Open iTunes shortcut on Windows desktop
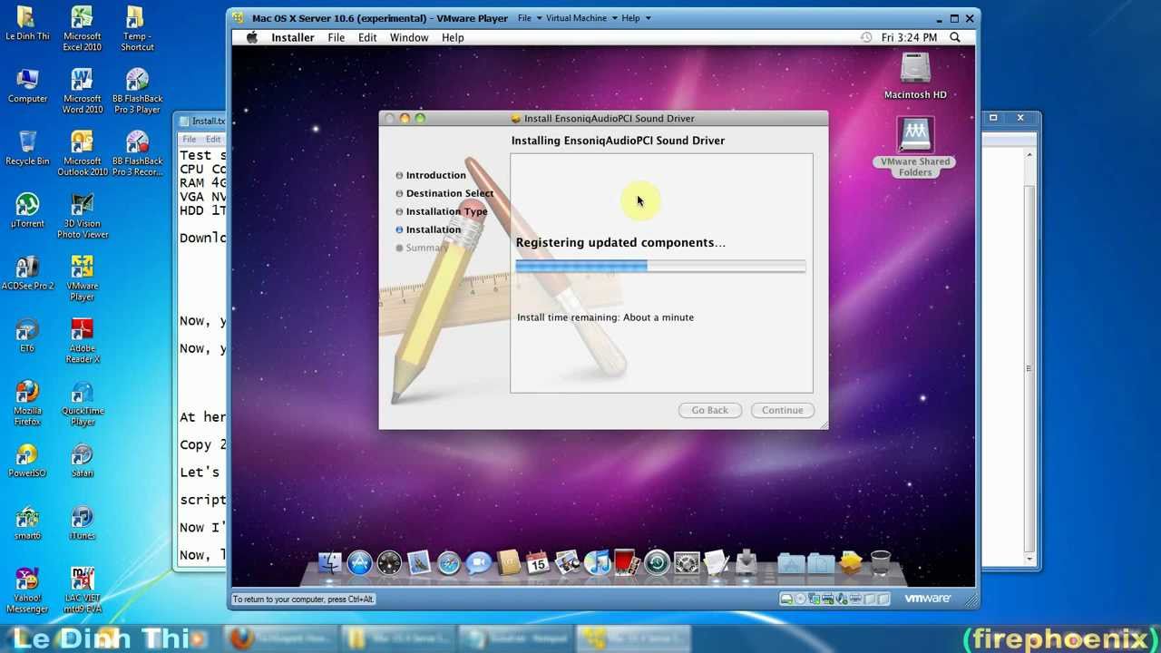The image size is (1161, 653). [x=82, y=523]
